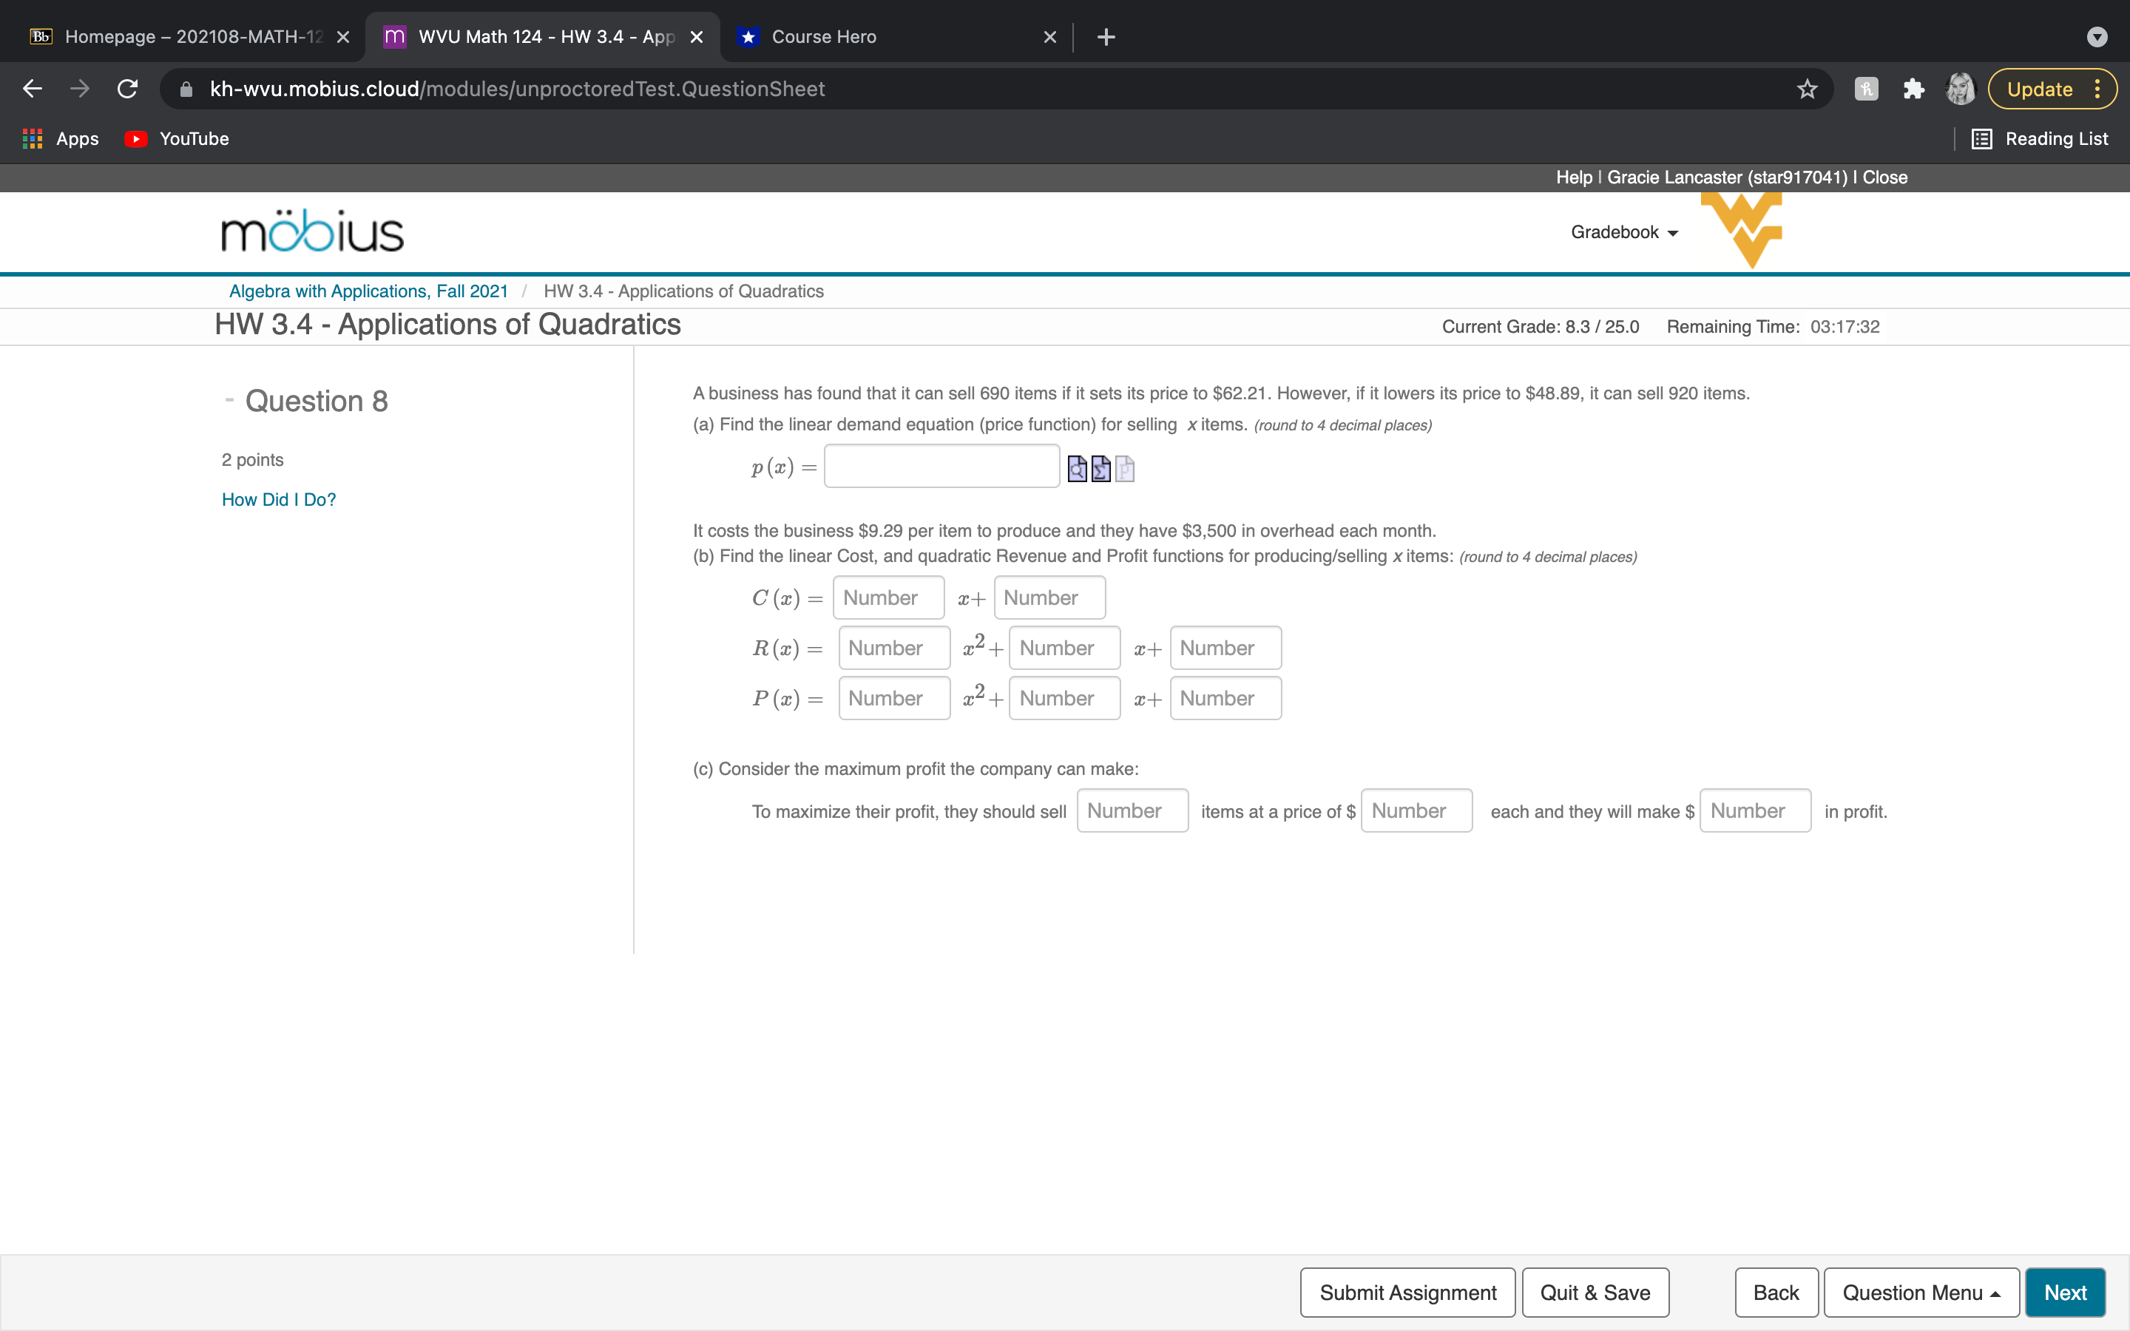Click the Reading List icon
Viewport: 2130px width, 1331px height.
(1981, 138)
